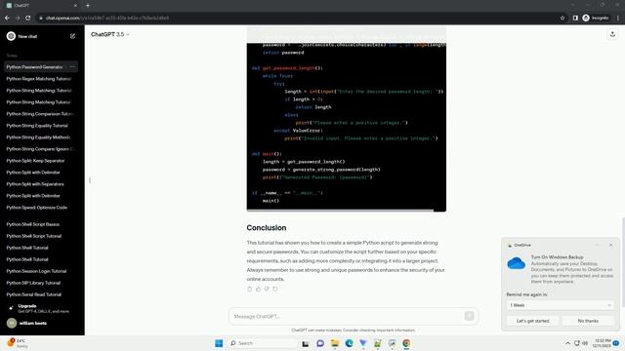
Task: Click the share chat icon at top right
Action: point(612,35)
